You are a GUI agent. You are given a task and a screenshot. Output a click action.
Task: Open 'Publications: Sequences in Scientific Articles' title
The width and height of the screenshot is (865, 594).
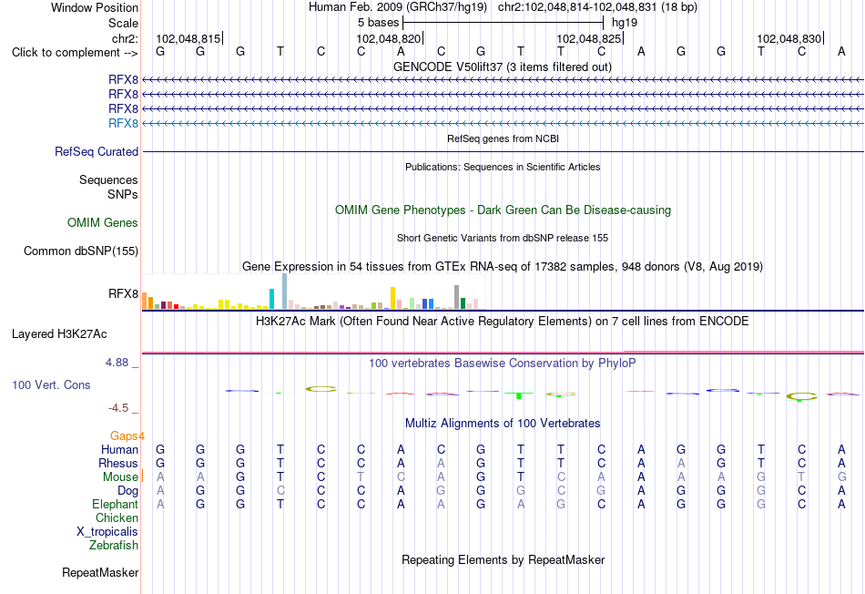click(x=503, y=167)
